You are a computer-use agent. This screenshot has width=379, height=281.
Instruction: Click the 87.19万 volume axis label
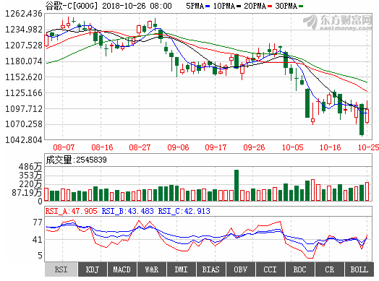point(27,193)
